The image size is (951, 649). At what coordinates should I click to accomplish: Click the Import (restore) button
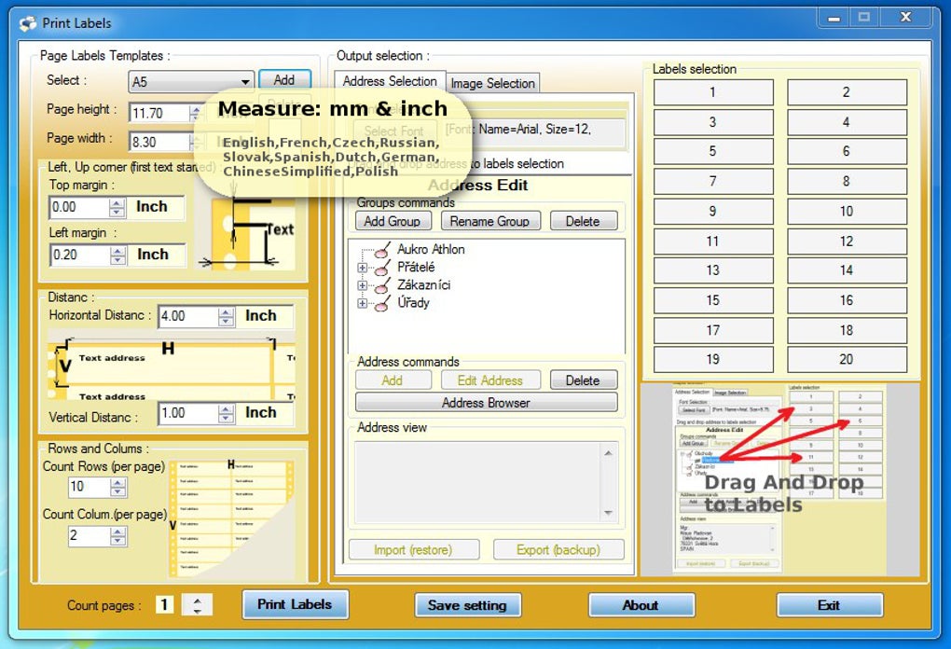413,550
